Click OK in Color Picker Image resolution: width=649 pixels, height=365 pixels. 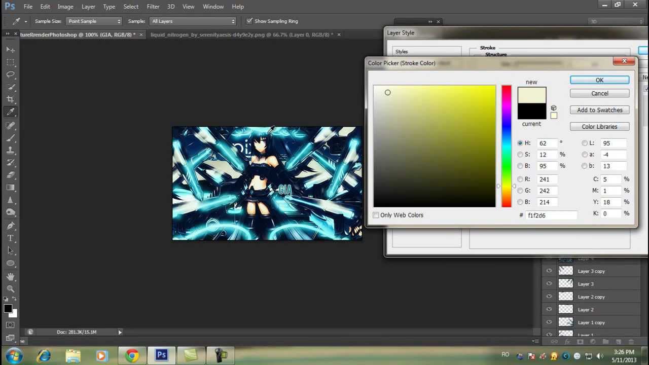(599, 80)
